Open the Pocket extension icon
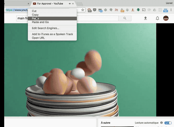The width and height of the screenshot is (174, 127). pyautogui.click(x=94, y=10)
